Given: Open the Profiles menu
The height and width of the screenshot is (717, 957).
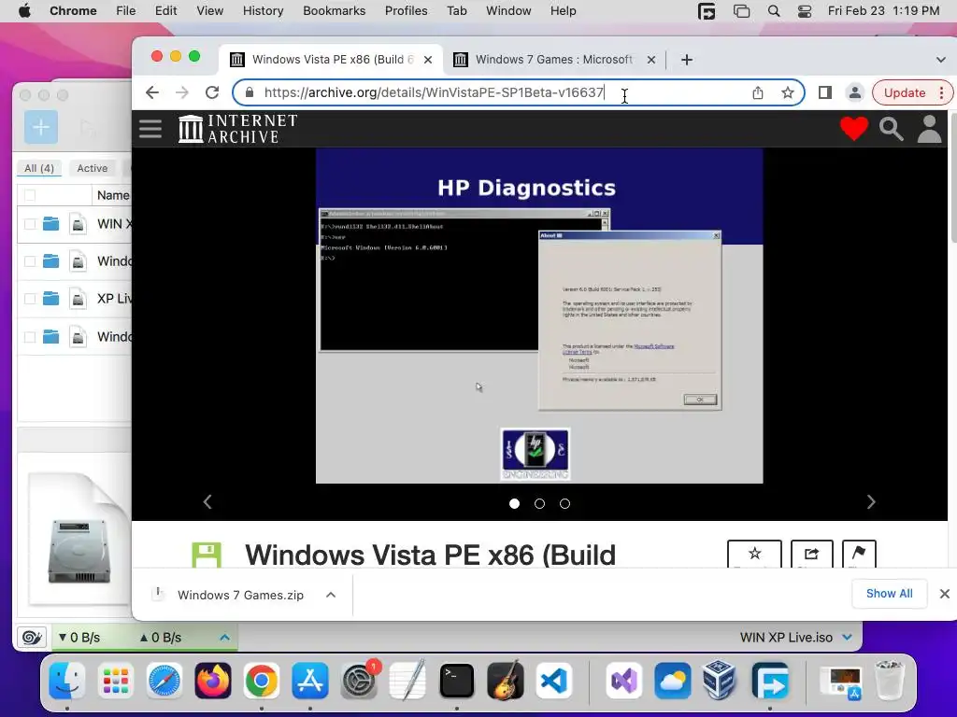Looking at the screenshot, I should tap(406, 11).
